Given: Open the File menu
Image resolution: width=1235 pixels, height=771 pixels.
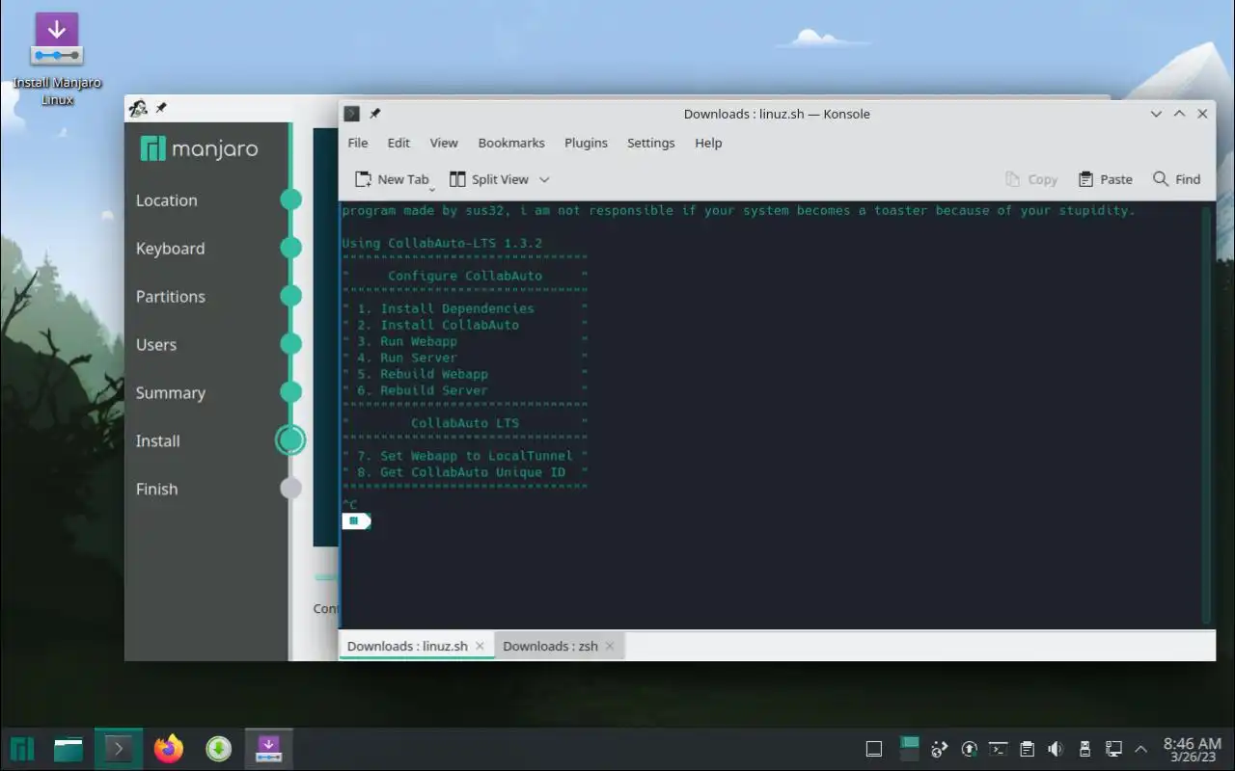Looking at the screenshot, I should 358,143.
